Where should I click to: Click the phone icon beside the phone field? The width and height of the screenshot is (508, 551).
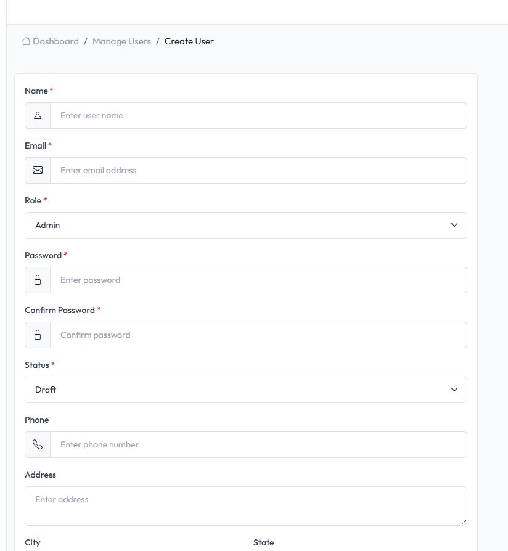(x=37, y=444)
